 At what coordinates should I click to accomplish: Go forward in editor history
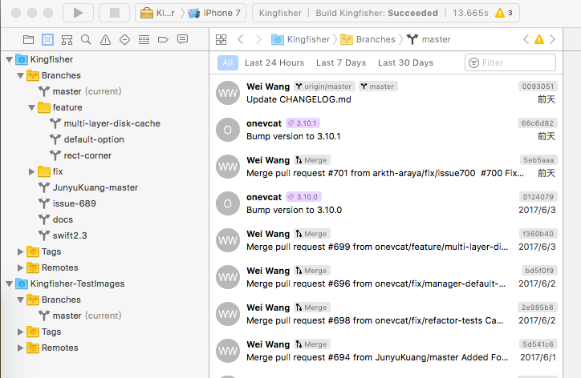pyautogui.click(x=258, y=39)
